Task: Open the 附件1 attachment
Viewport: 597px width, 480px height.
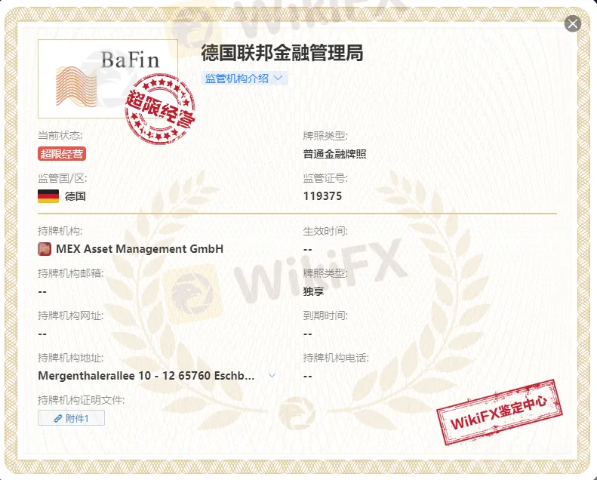Action: coord(72,418)
